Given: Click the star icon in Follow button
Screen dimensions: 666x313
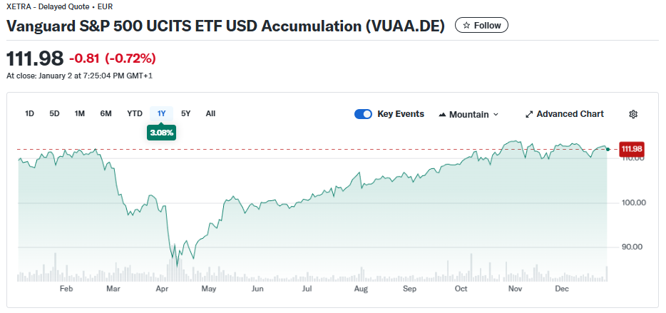Looking at the screenshot, I should (466, 26).
